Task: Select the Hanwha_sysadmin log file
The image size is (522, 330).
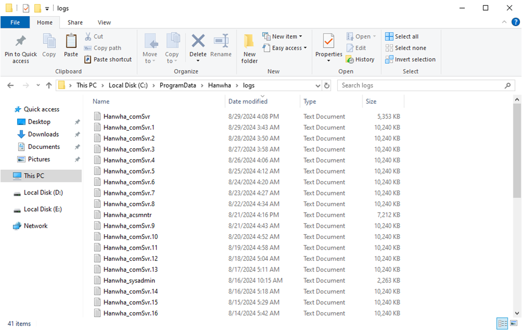Action: [129, 280]
